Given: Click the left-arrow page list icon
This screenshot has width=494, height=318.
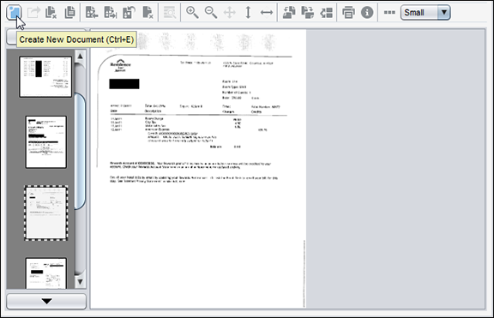Looking at the screenshot, I should (x=326, y=13).
